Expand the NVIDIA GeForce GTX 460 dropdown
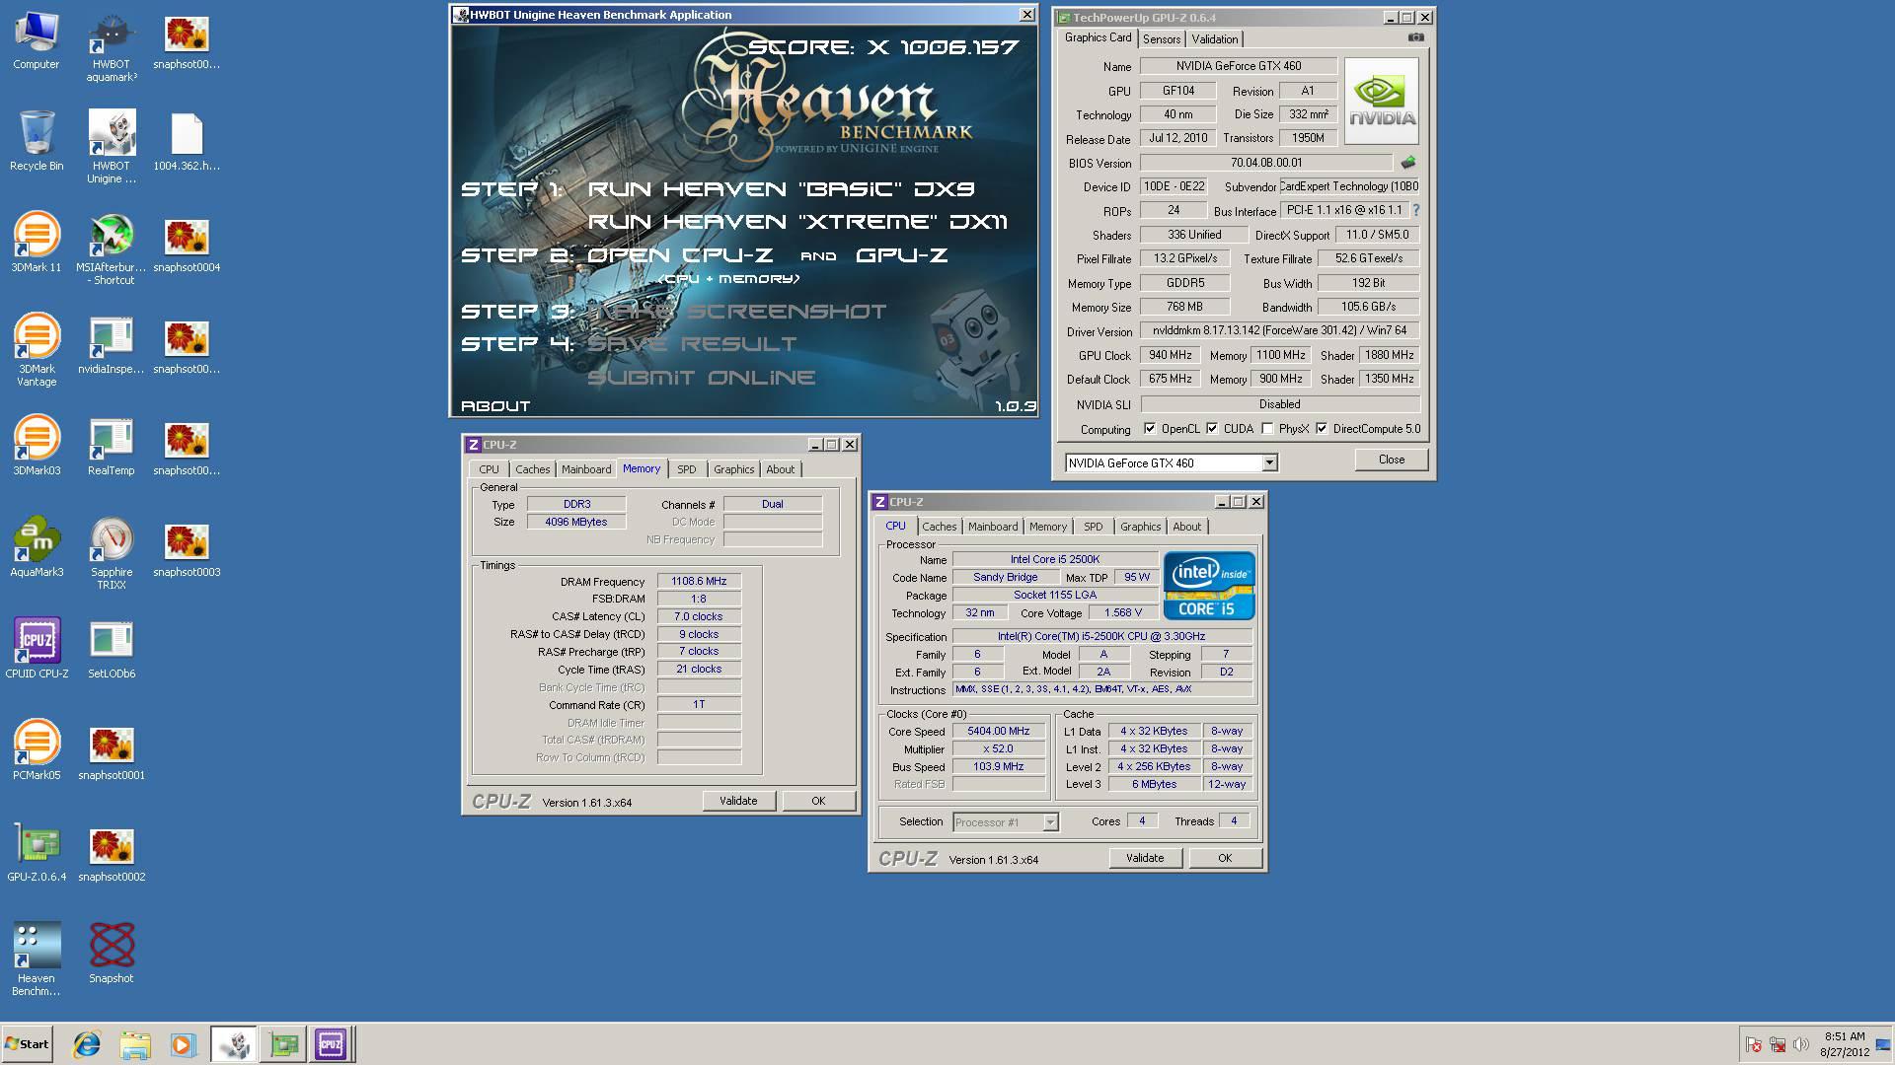Viewport: 1895px width, 1065px height. (1269, 462)
